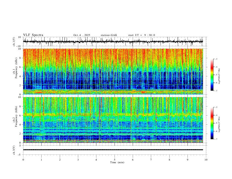Screen dimensions: 232x179
Task: Click the "VLF Spectra" plot title
Action: click(33, 35)
